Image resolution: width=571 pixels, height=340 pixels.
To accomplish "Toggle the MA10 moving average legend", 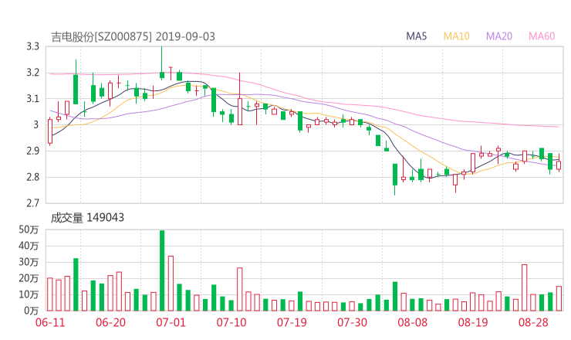I will (457, 36).
